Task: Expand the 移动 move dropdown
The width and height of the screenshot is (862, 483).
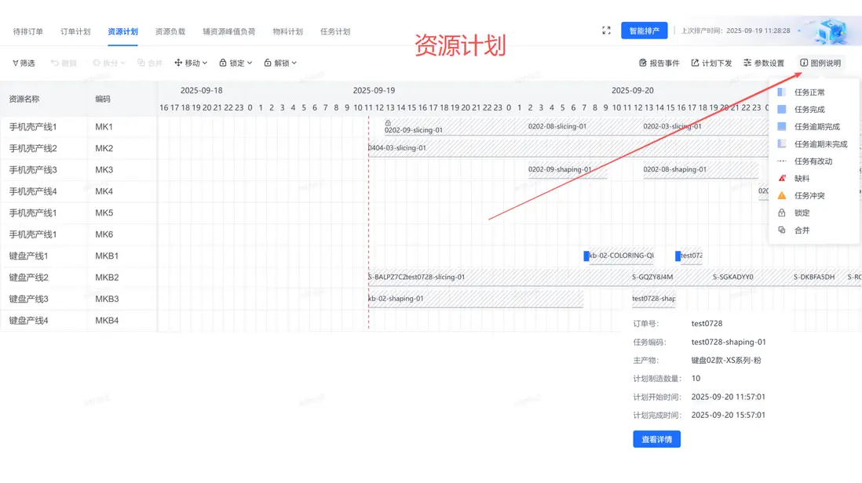Action: [191, 63]
